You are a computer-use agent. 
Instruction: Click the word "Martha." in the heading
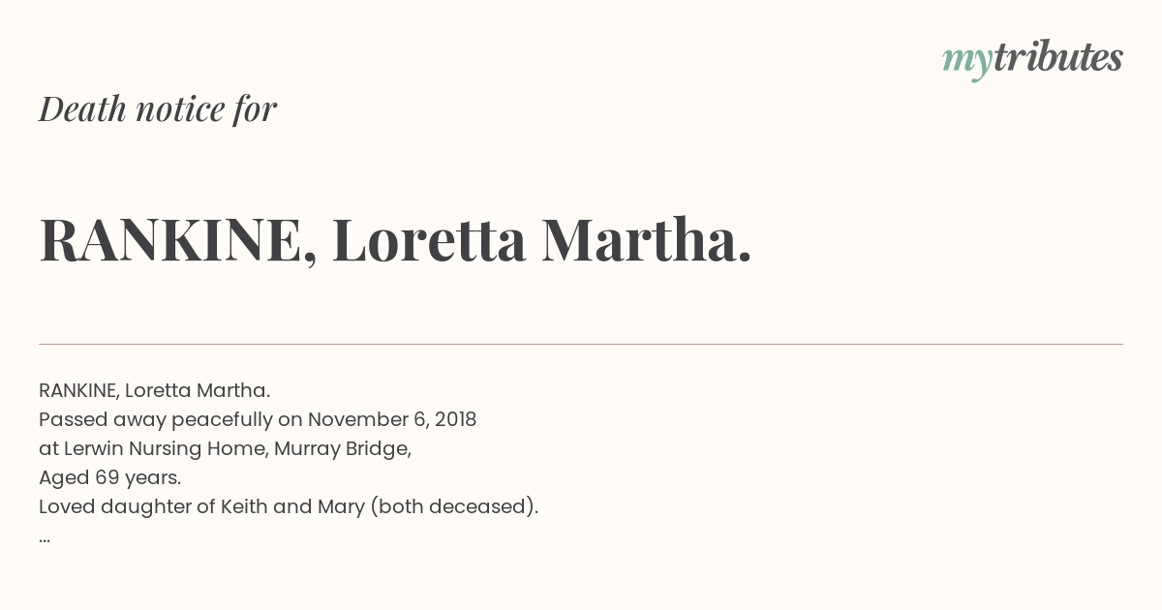tap(646, 240)
